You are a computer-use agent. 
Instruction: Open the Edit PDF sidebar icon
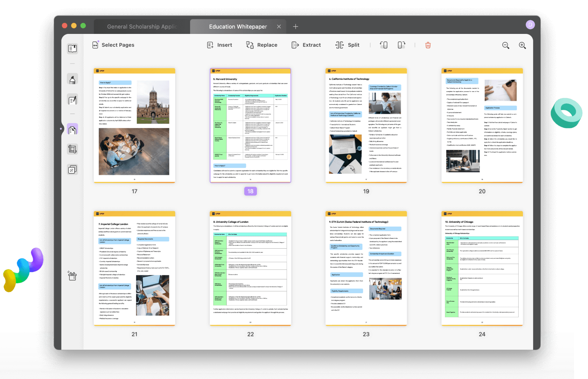pos(72,100)
